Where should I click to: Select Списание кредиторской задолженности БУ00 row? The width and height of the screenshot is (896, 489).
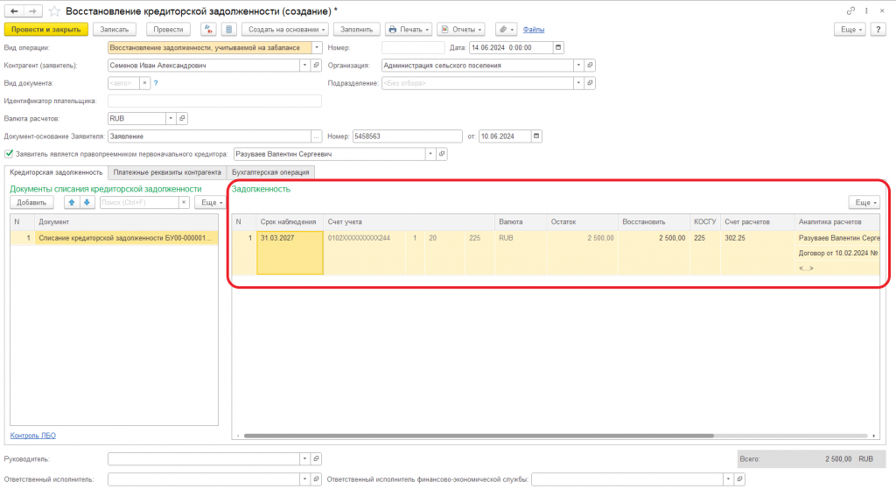(114, 238)
